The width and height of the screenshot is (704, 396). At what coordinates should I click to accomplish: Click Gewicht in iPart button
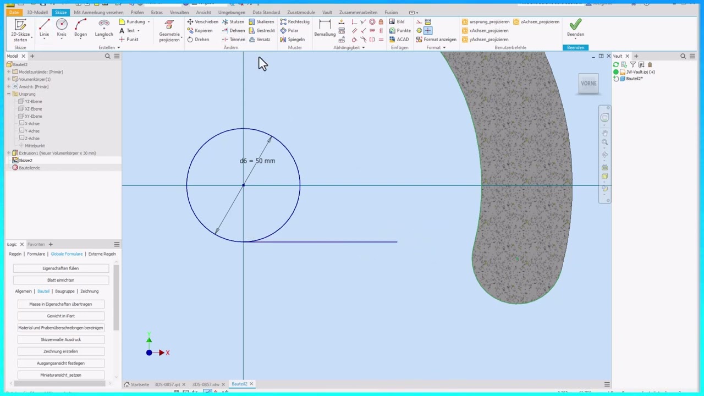point(61,316)
